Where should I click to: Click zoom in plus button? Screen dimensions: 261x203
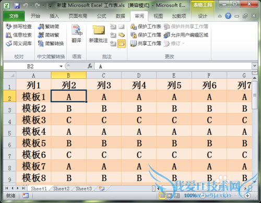[x=247, y=196]
